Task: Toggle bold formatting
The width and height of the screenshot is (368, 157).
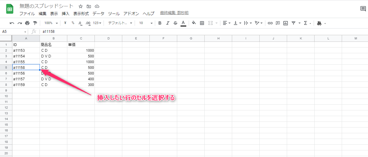Action: [160, 23]
